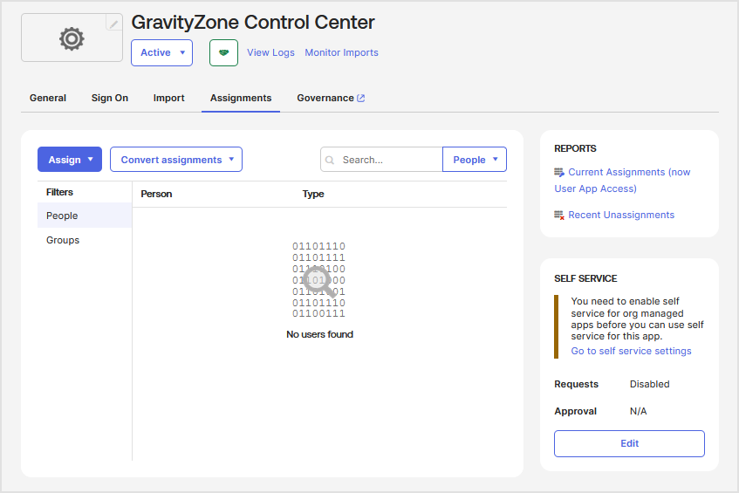Image resolution: width=739 pixels, height=493 pixels.
Task: Select the People filter
Action: [x=85, y=216]
